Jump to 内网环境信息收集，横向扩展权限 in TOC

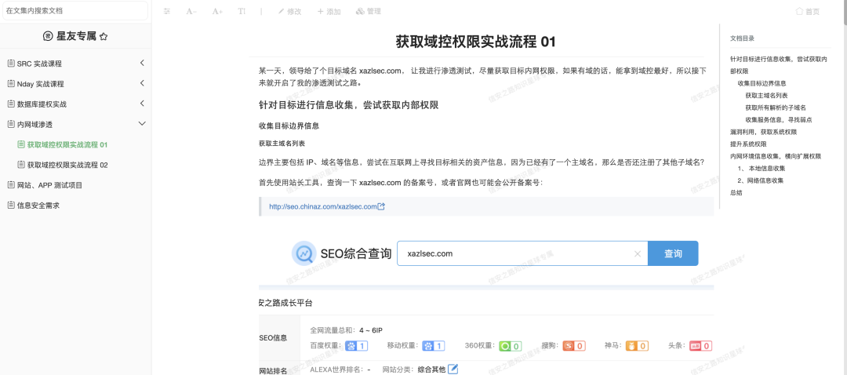[x=776, y=156]
